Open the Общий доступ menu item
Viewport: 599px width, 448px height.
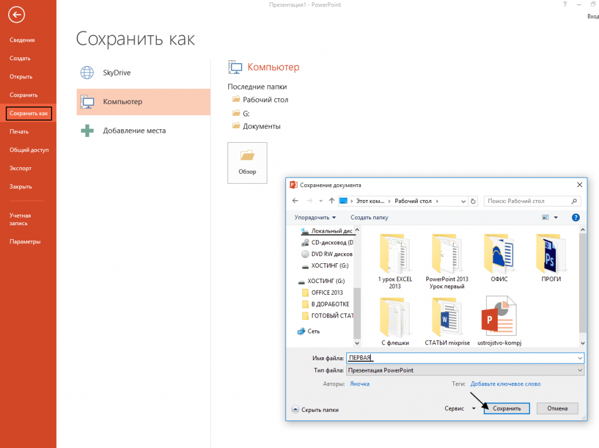tap(29, 150)
